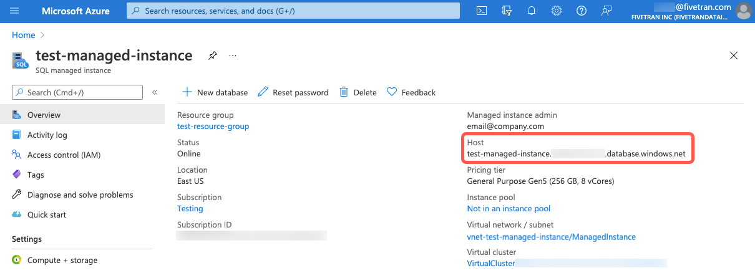Open the Testing subscription link
This screenshot has width=755, height=273.
tap(190, 208)
